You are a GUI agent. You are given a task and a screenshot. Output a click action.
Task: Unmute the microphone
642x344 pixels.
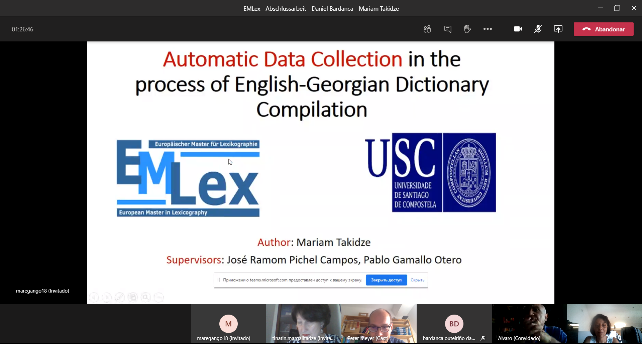[538, 29]
